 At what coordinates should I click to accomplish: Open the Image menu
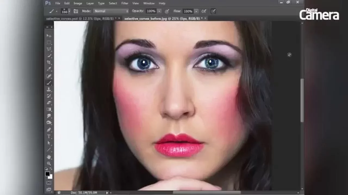click(78, 3)
